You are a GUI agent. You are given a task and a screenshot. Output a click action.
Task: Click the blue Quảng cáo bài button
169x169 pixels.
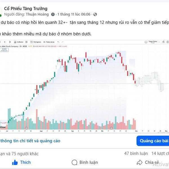153,141
